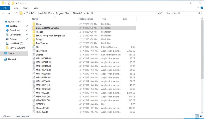Image resolution: width=204 pixels, height=119 pixels.
Task: Select the Images folder icon
Action: (x=34, y=32)
